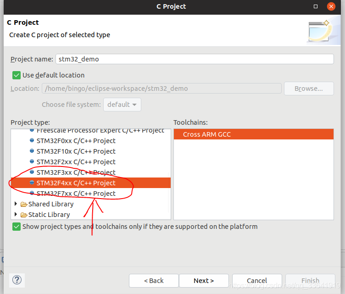Click the Project name text field
The height and width of the screenshot is (294, 345).
click(x=194, y=59)
